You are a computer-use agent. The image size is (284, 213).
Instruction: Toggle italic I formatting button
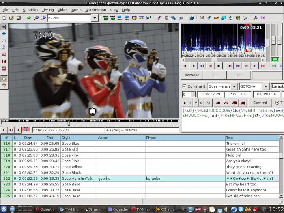[190, 103]
